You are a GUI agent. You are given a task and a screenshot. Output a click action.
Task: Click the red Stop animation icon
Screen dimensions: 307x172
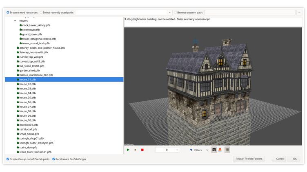142,150
